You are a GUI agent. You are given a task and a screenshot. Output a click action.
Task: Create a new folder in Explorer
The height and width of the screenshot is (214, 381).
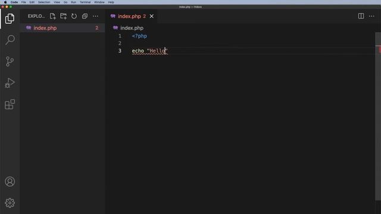point(64,16)
